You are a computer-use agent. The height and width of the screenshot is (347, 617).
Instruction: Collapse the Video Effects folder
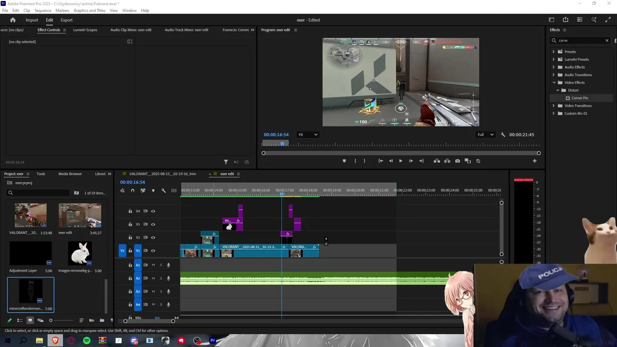point(554,82)
